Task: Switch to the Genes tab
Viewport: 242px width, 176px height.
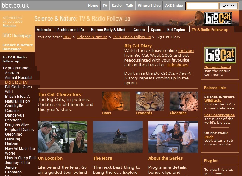Action: coord(139,30)
